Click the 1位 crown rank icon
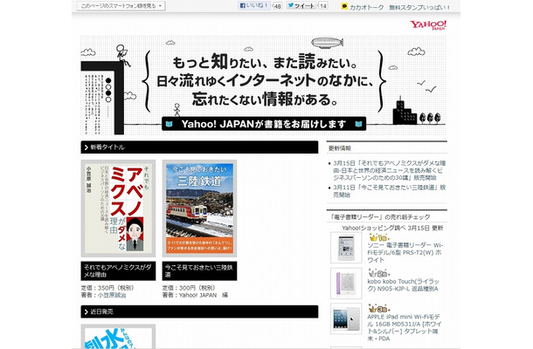 (378, 237)
